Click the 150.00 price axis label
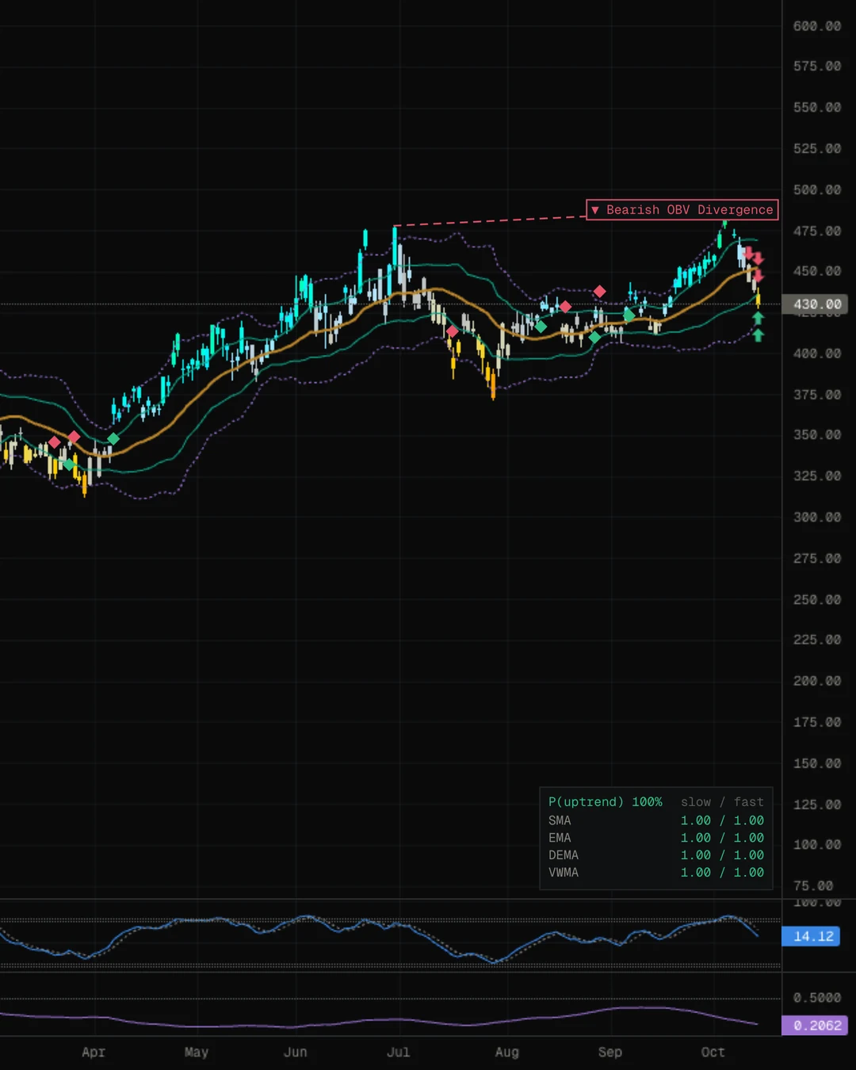The height and width of the screenshot is (1070, 856). tap(817, 763)
